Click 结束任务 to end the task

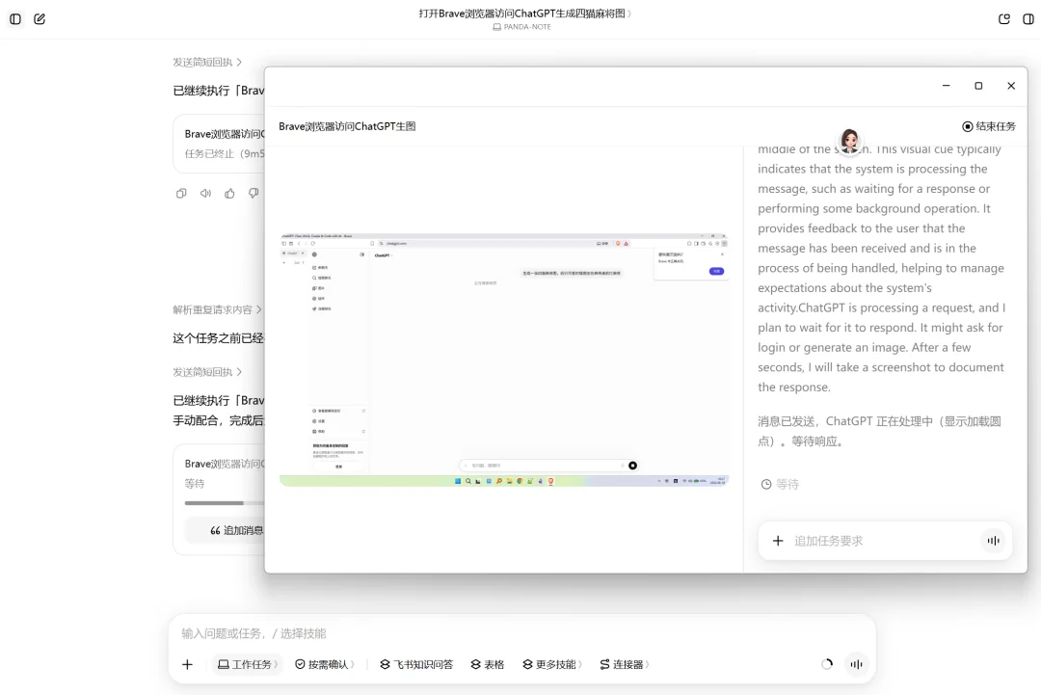click(989, 126)
